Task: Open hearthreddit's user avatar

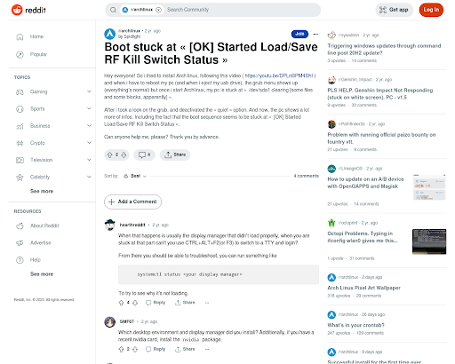Action: pos(109,225)
